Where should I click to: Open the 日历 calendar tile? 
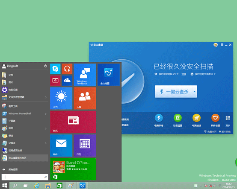pos(85,145)
